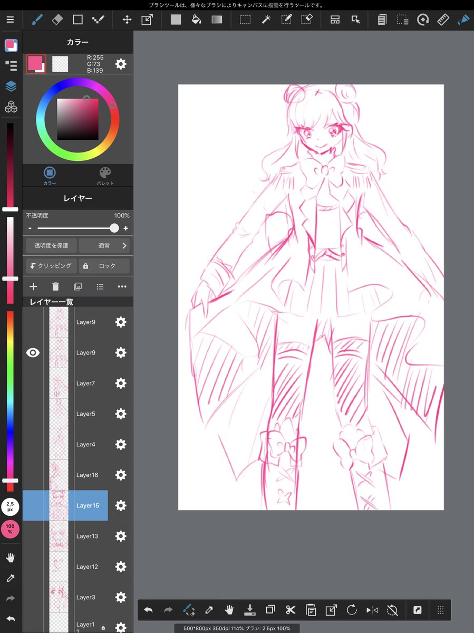Click the saturation-value square in color wheel
The image size is (474, 633).
[78, 119]
